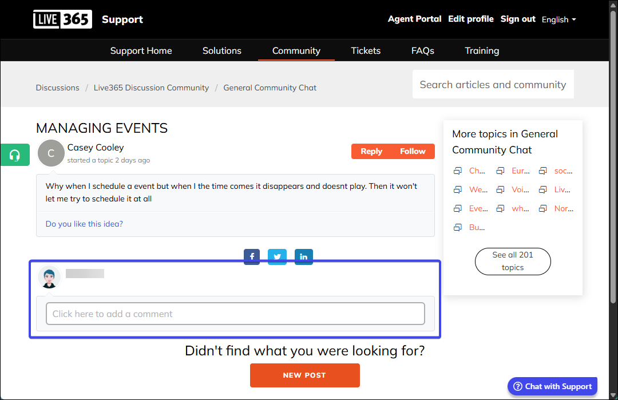Viewport: 618px width, 400px height.
Task: Open General Community Chat breadcrumb
Action: tap(270, 88)
